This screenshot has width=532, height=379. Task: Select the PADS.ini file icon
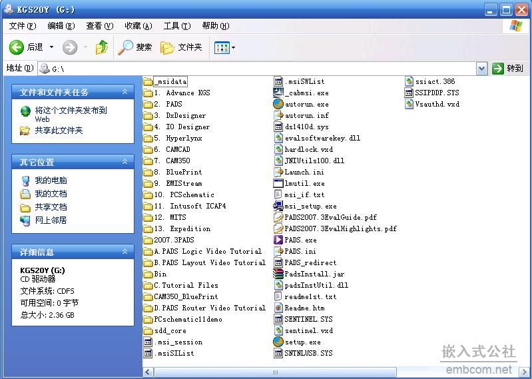(x=278, y=251)
